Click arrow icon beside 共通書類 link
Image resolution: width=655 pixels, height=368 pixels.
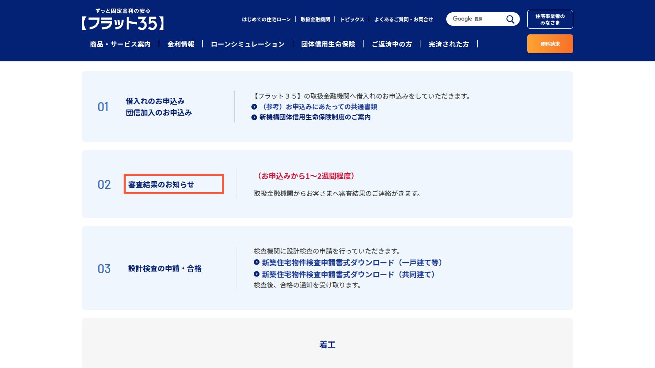(254, 107)
